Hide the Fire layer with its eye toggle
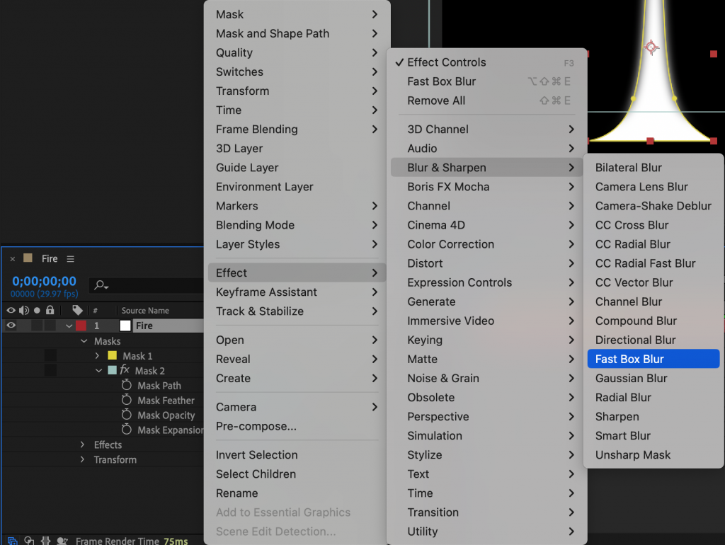 [x=11, y=326]
